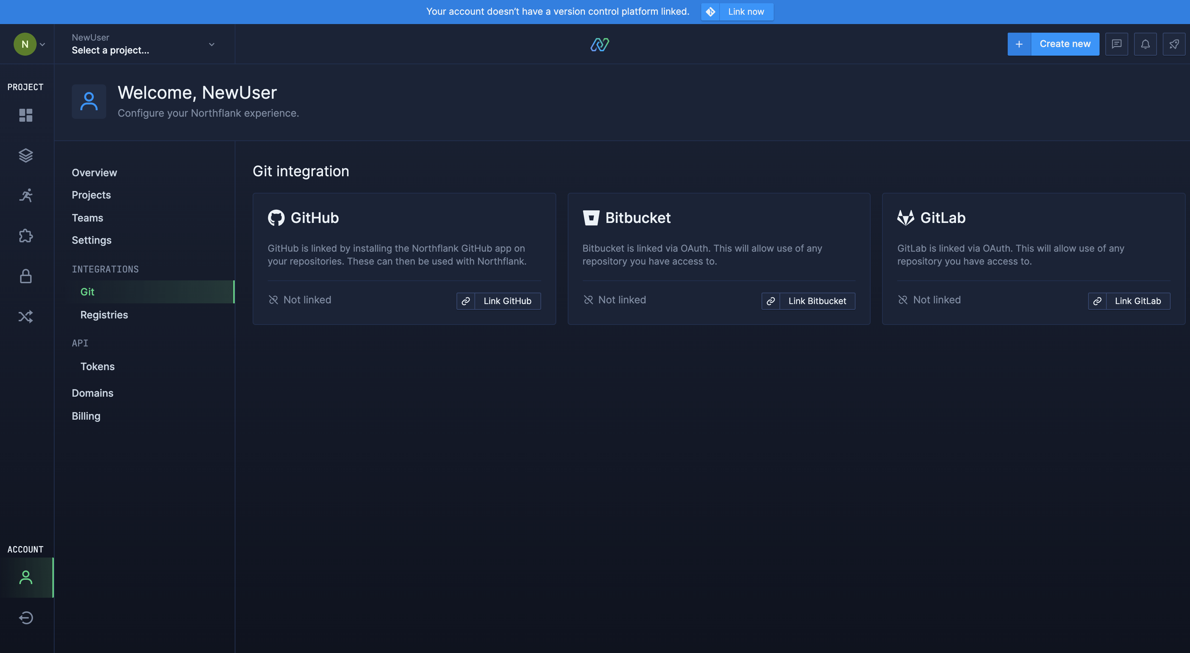Open Projects in the side menu
This screenshot has width=1190, height=653.
pos(91,195)
